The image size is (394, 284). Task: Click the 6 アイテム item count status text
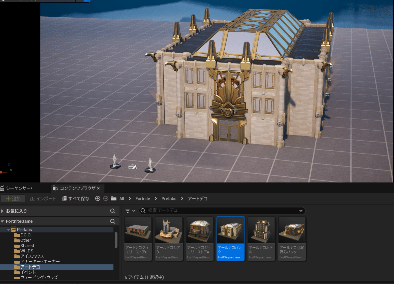pos(144,277)
